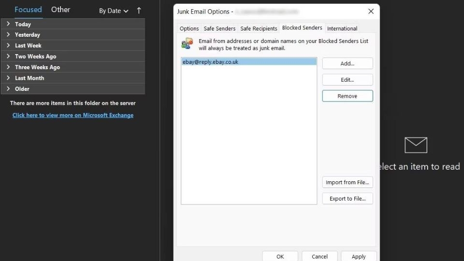Remove the selected blocked sender
The image size is (464, 261).
(x=348, y=96)
